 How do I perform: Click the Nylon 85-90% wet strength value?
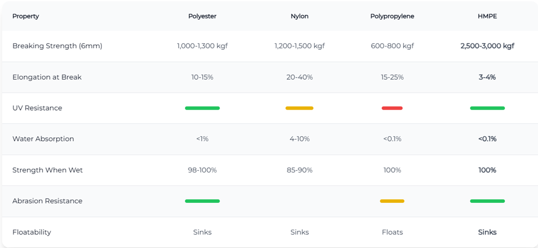tap(299, 170)
